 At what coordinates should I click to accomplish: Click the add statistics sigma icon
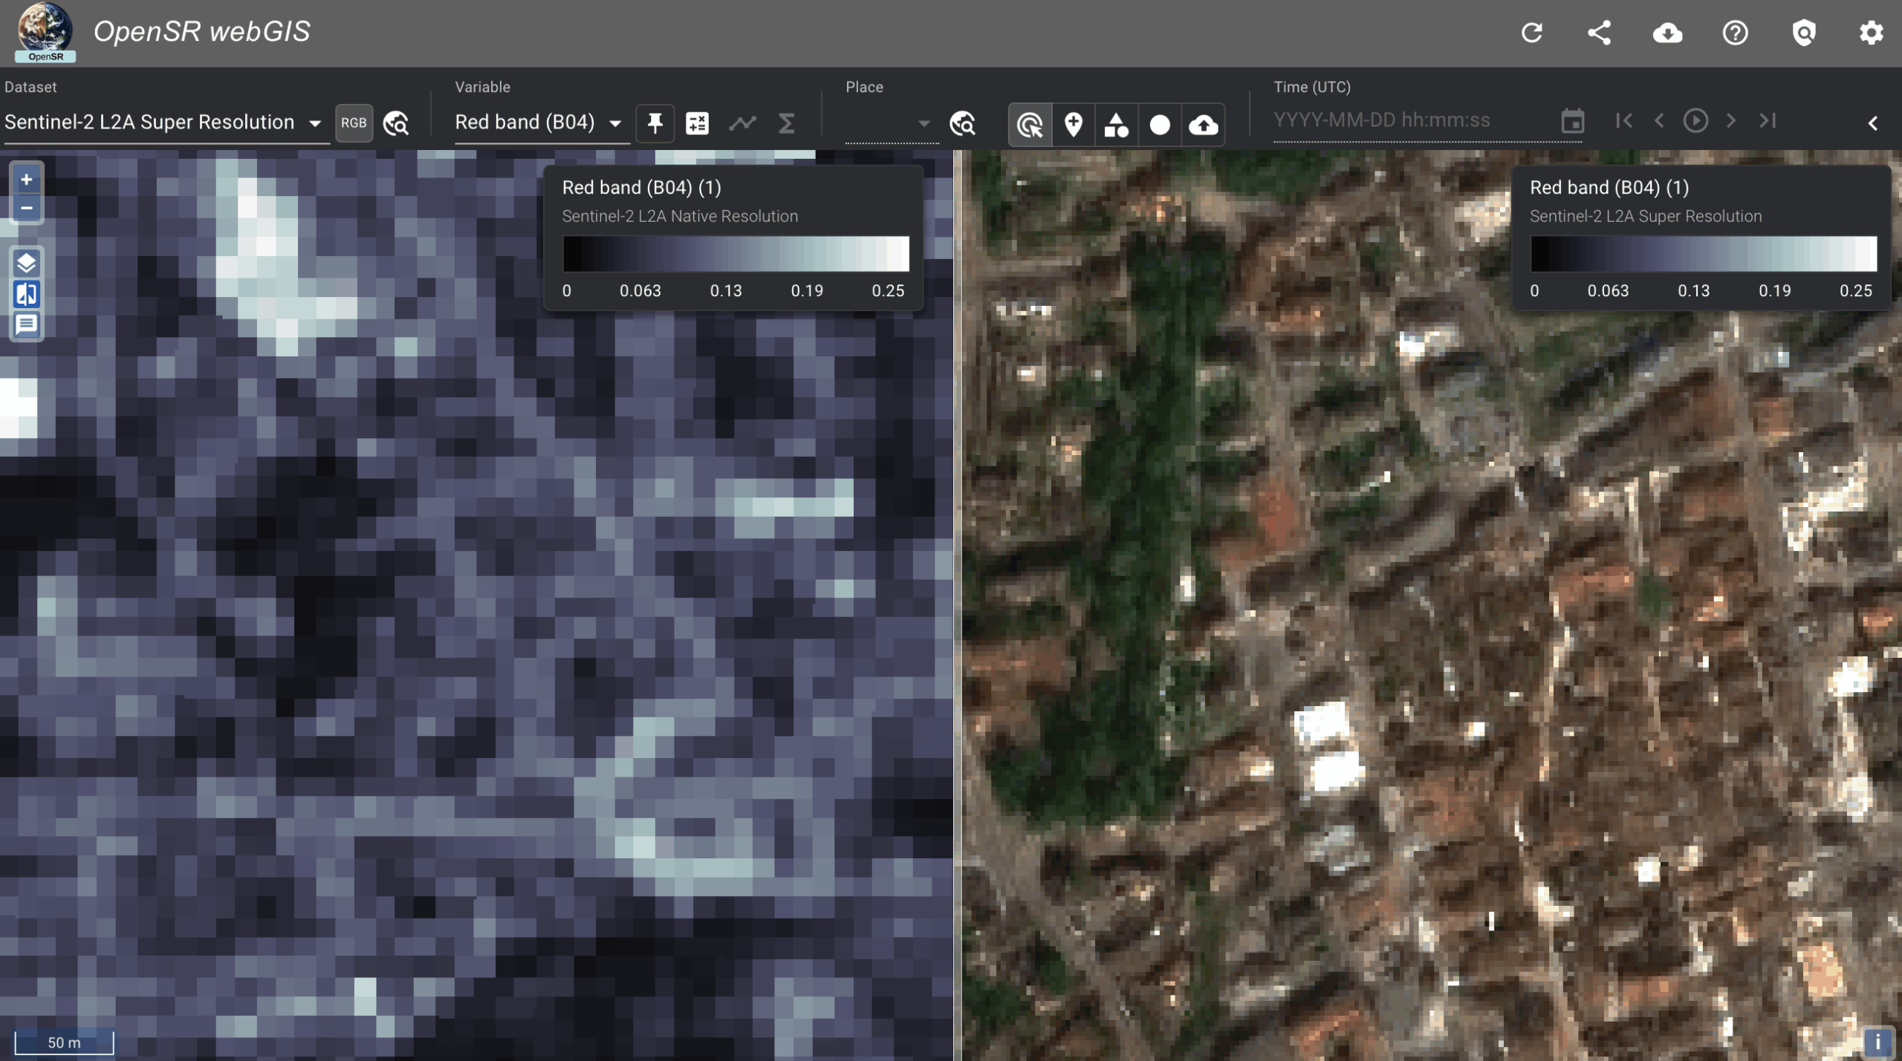pyautogui.click(x=786, y=123)
